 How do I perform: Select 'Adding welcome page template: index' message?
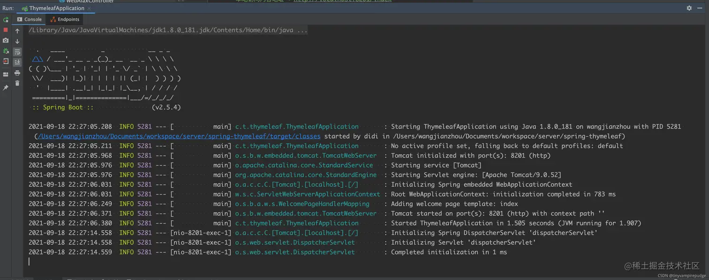454,204
